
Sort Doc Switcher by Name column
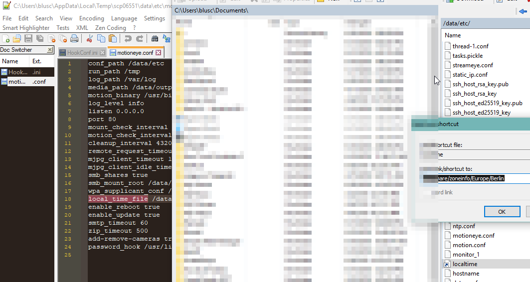15,61
